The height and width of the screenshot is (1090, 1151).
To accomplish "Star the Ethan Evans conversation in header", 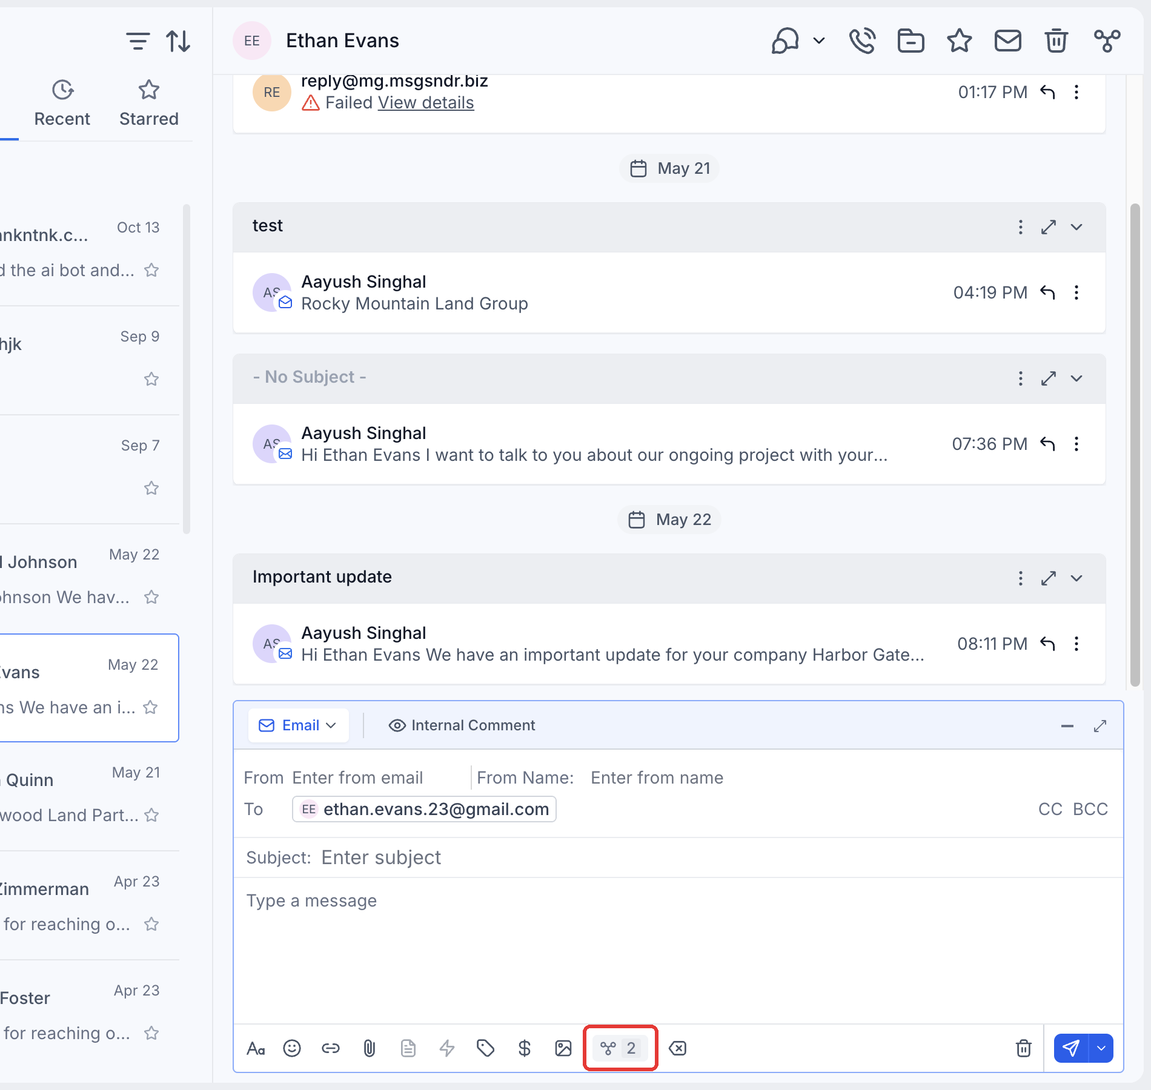I will coord(960,41).
